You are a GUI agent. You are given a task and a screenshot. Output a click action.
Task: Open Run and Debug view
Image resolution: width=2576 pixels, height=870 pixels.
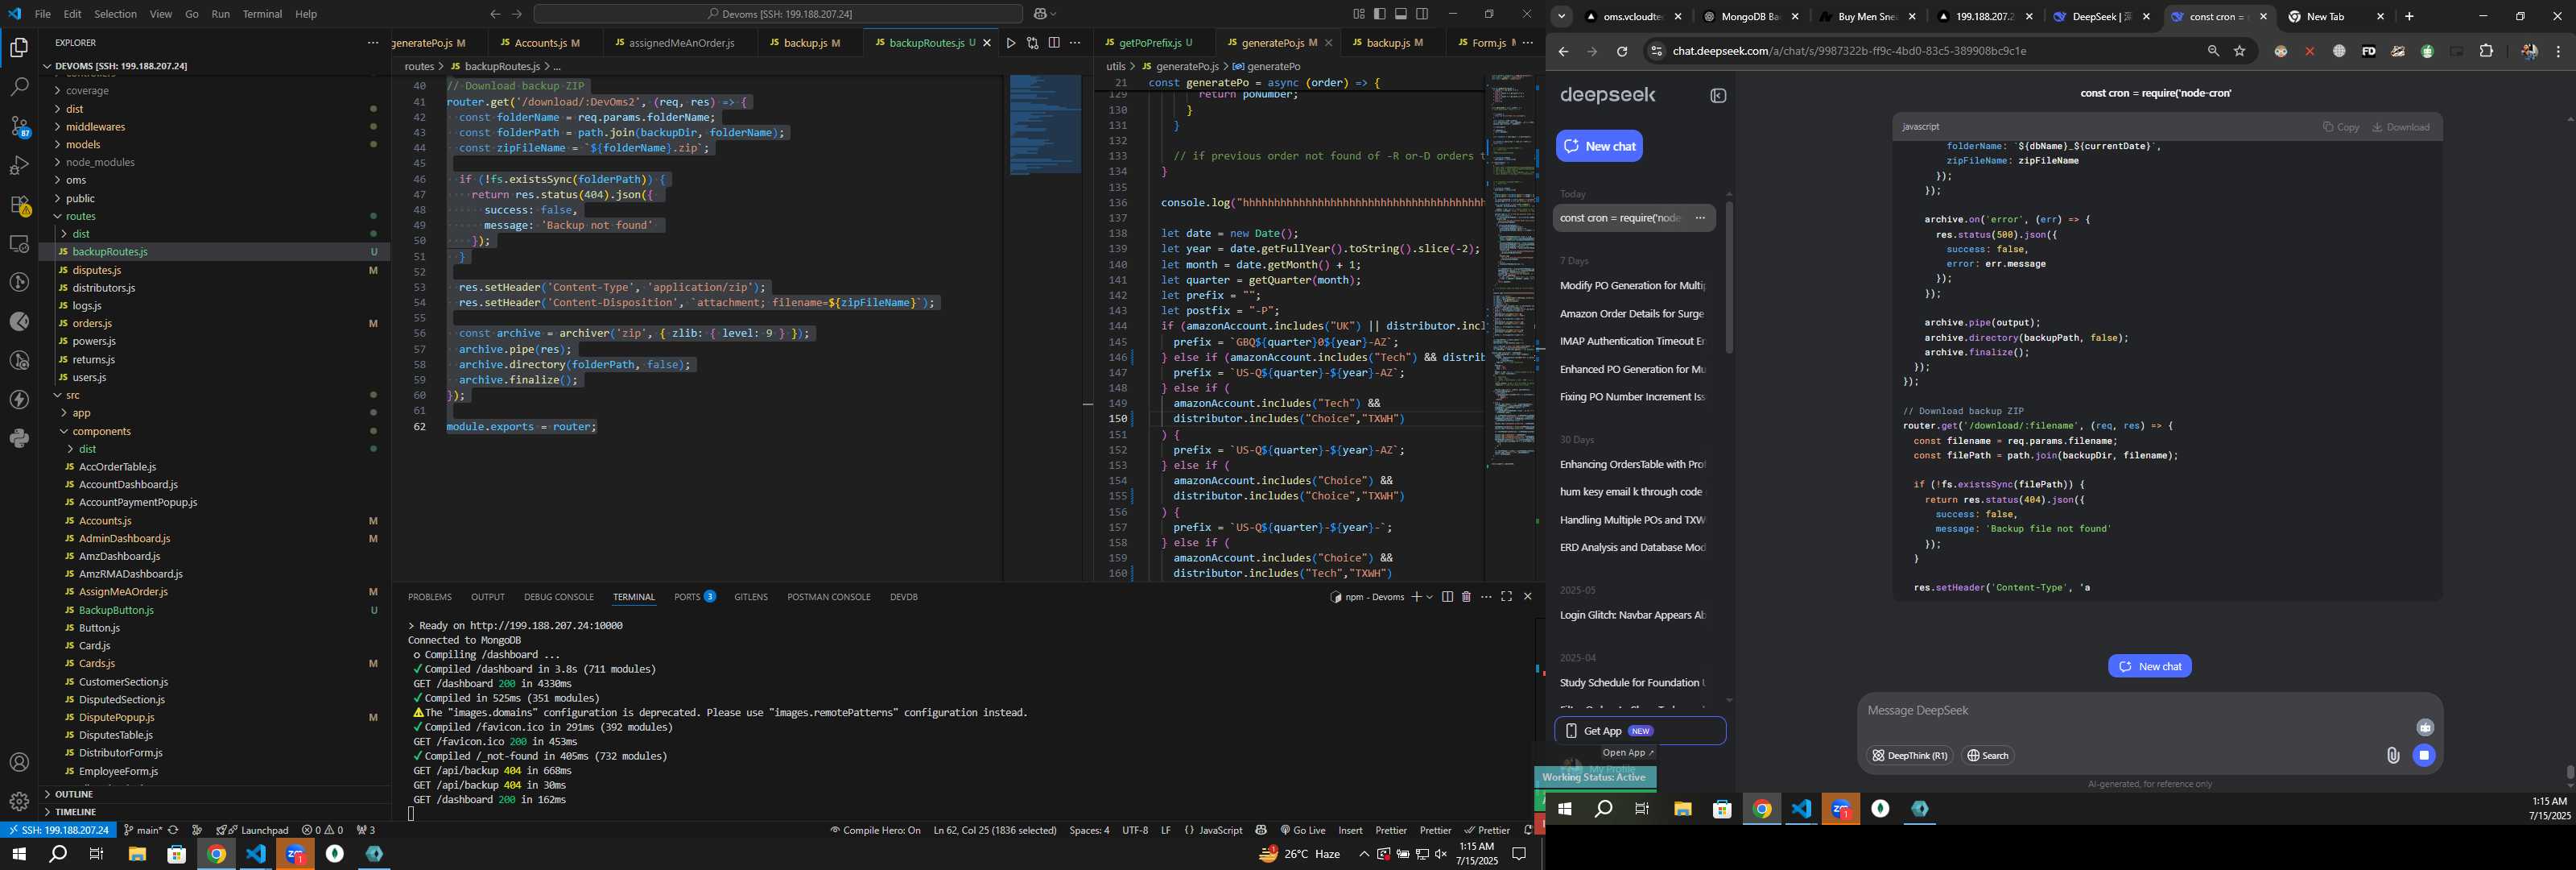(x=19, y=165)
